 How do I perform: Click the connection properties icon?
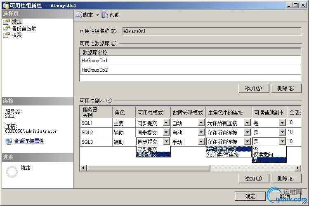[9, 141]
